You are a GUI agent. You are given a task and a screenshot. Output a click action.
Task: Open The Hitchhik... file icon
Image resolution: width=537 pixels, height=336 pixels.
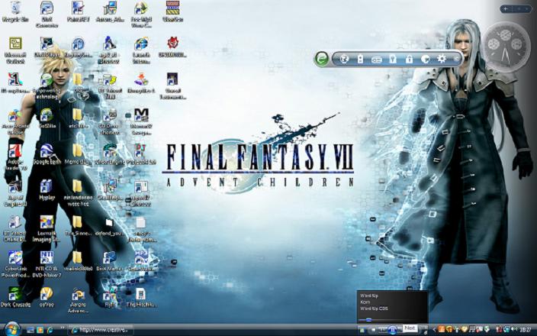tap(141, 297)
